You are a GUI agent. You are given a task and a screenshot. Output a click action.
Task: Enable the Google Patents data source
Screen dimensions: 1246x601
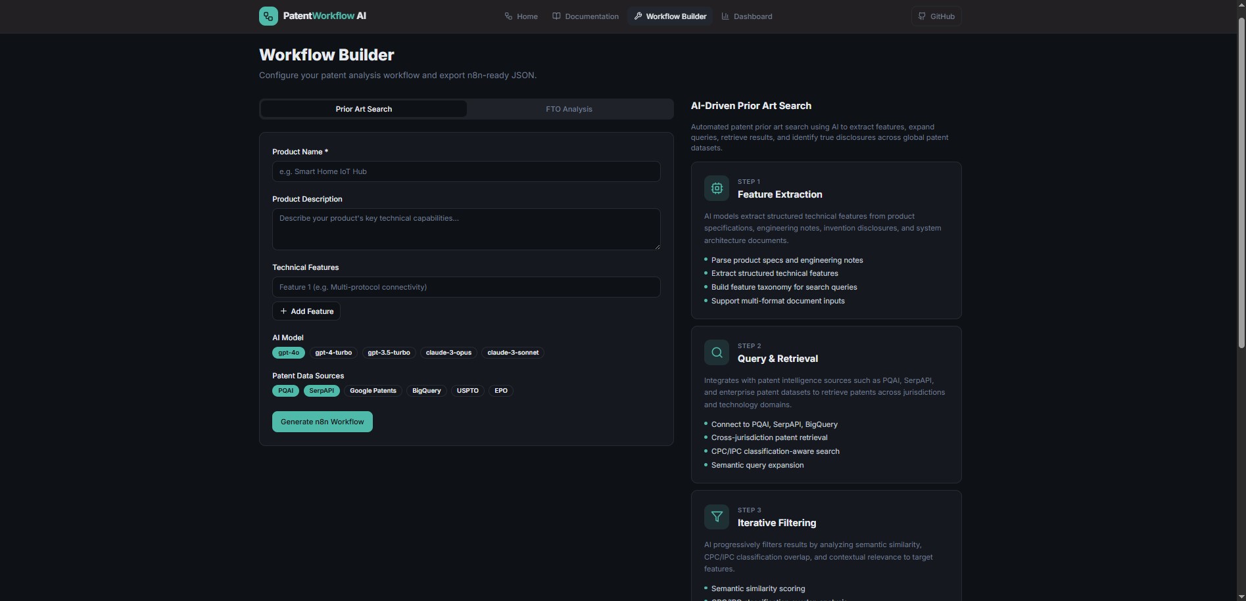373,391
